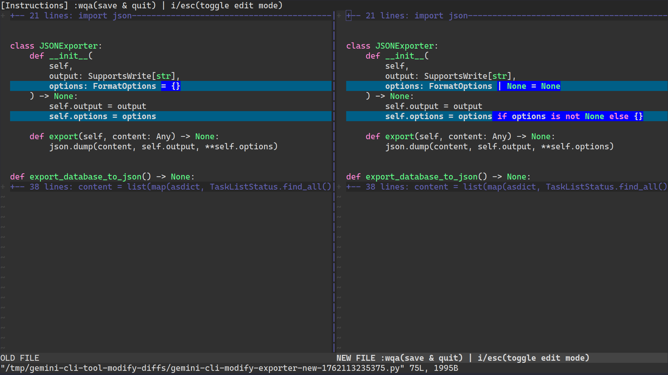
Task: Click the small plus box at the right pane's fold column
Action: 348,15
